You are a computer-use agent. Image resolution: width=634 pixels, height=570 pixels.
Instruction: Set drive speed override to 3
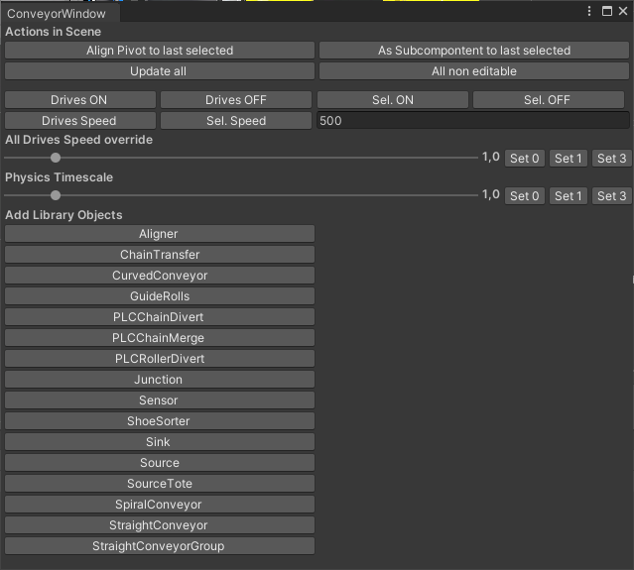click(x=610, y=159)
